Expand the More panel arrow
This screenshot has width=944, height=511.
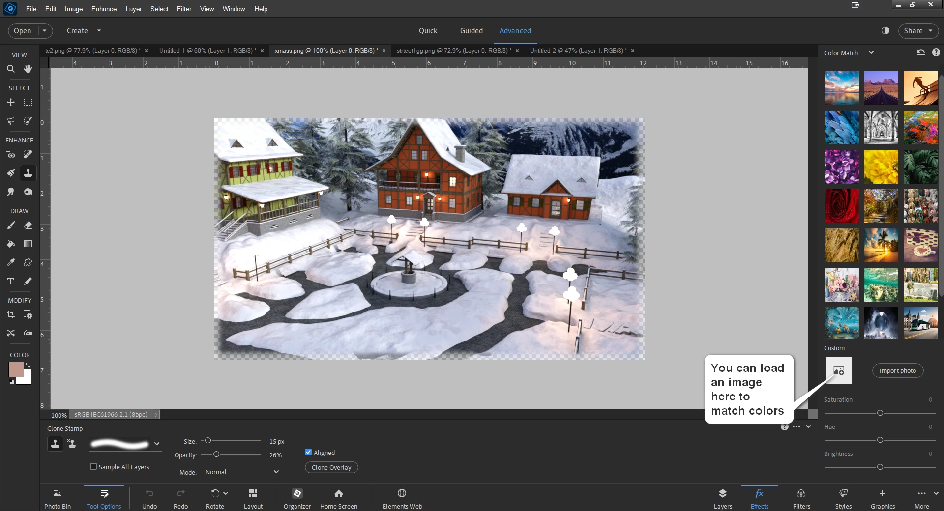pos(936,493)
